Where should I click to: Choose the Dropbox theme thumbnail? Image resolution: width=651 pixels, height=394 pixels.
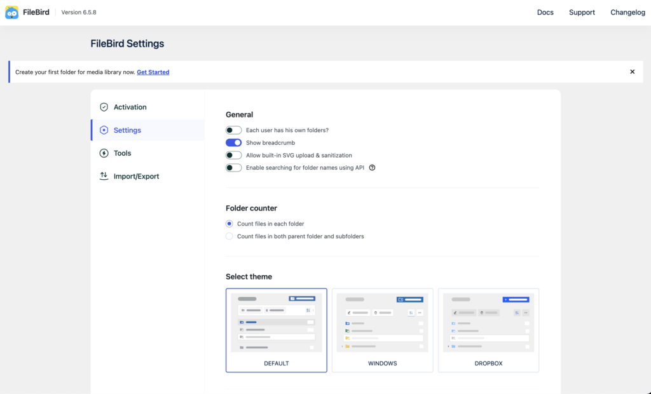click(488, 330)
